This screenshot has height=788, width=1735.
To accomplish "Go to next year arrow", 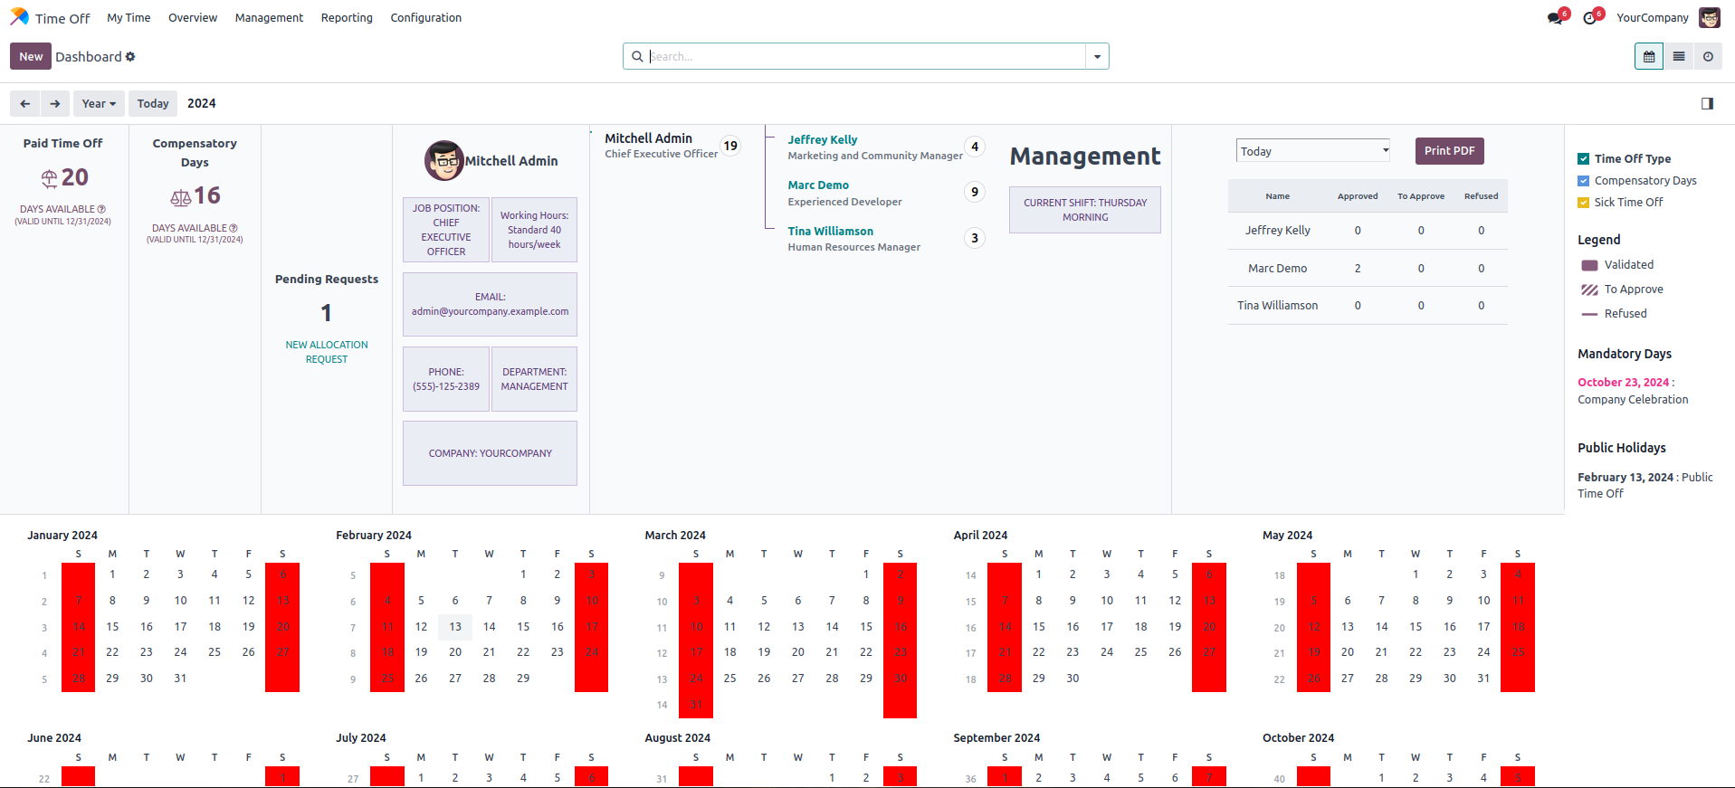I will [55, 103].
